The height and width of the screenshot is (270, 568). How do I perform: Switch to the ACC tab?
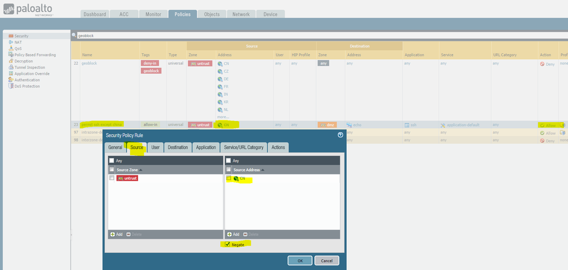click(124, 14)
